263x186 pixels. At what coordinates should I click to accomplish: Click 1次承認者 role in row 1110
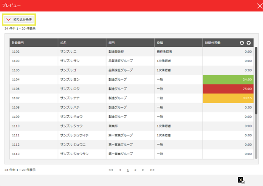164,126
